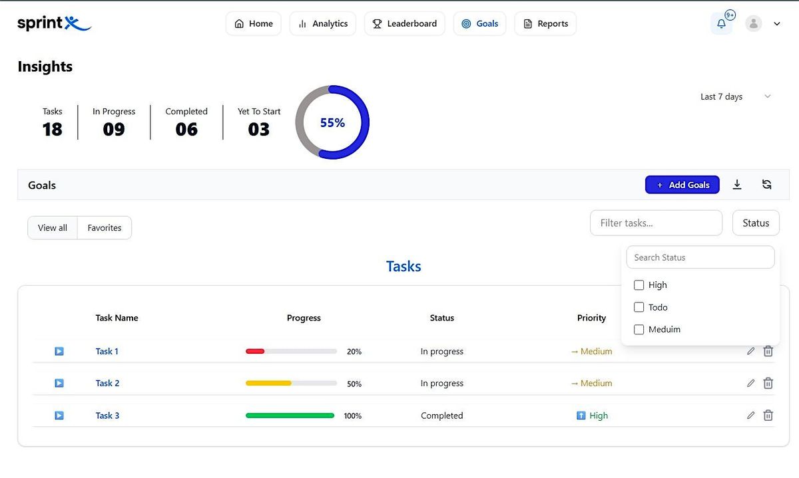Expand the Last 7 days dropdown
Image resolution: width=799 pixels, height=478 pixels.
[x=735, y=97]
